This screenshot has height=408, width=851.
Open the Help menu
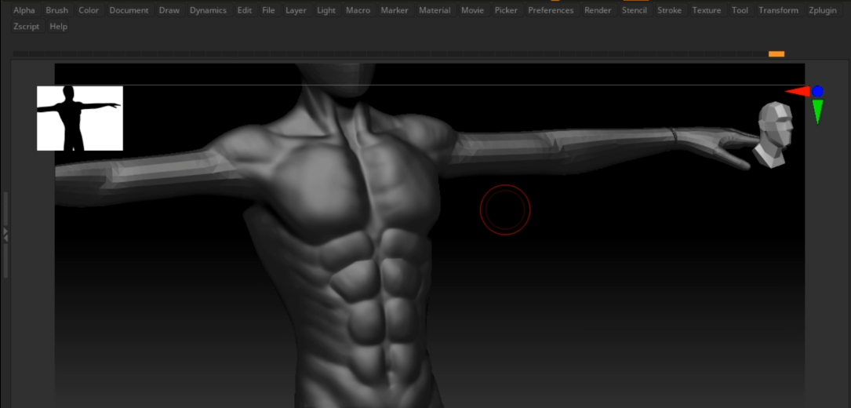pyautogui.click(x=58, y=27)
